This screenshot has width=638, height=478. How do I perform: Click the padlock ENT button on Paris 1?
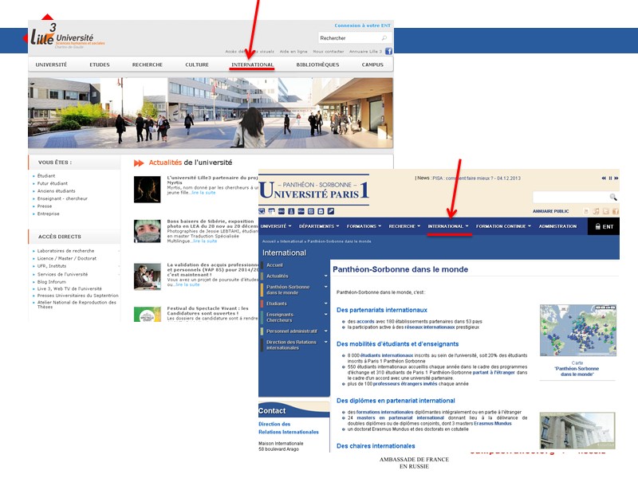pyautogui.click(x=604, y=226)
